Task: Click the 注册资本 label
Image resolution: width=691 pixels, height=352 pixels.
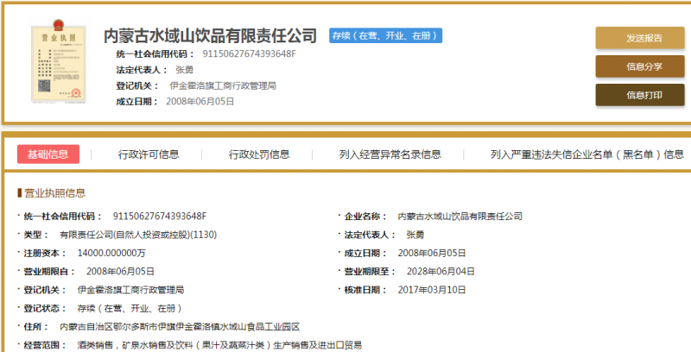Action: coord(45,253)
